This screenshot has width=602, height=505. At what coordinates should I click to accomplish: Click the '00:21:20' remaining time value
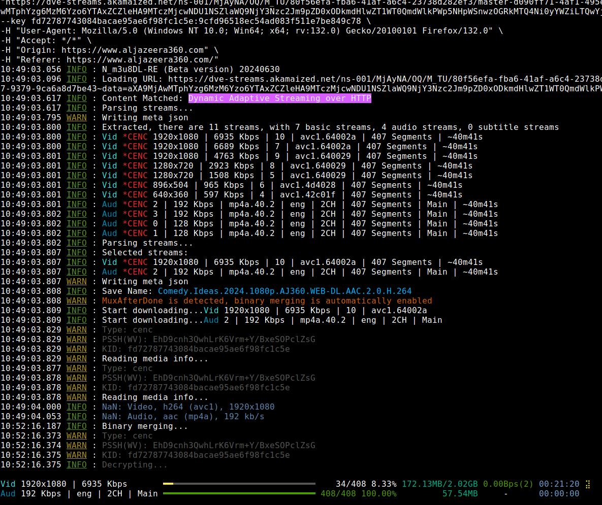tap(559, 484)
